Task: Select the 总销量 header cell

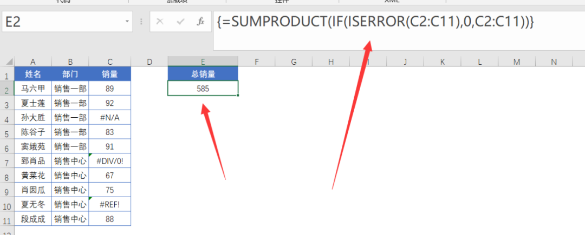Action: 203,74
